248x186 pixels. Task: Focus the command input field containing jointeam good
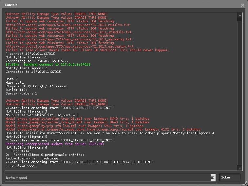(x=110, y=177)
